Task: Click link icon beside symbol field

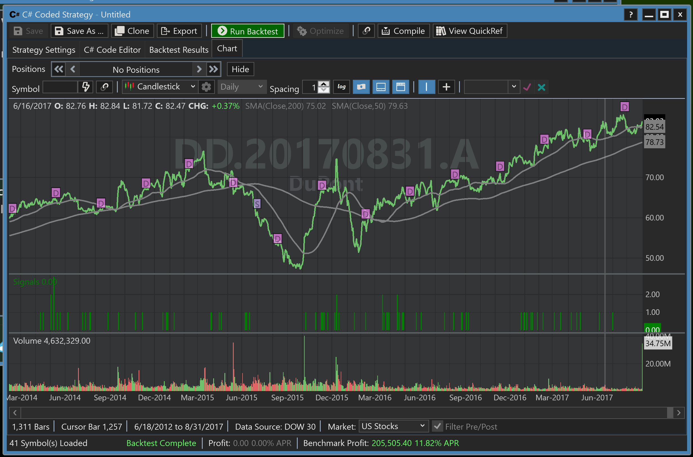Action: 104,87
